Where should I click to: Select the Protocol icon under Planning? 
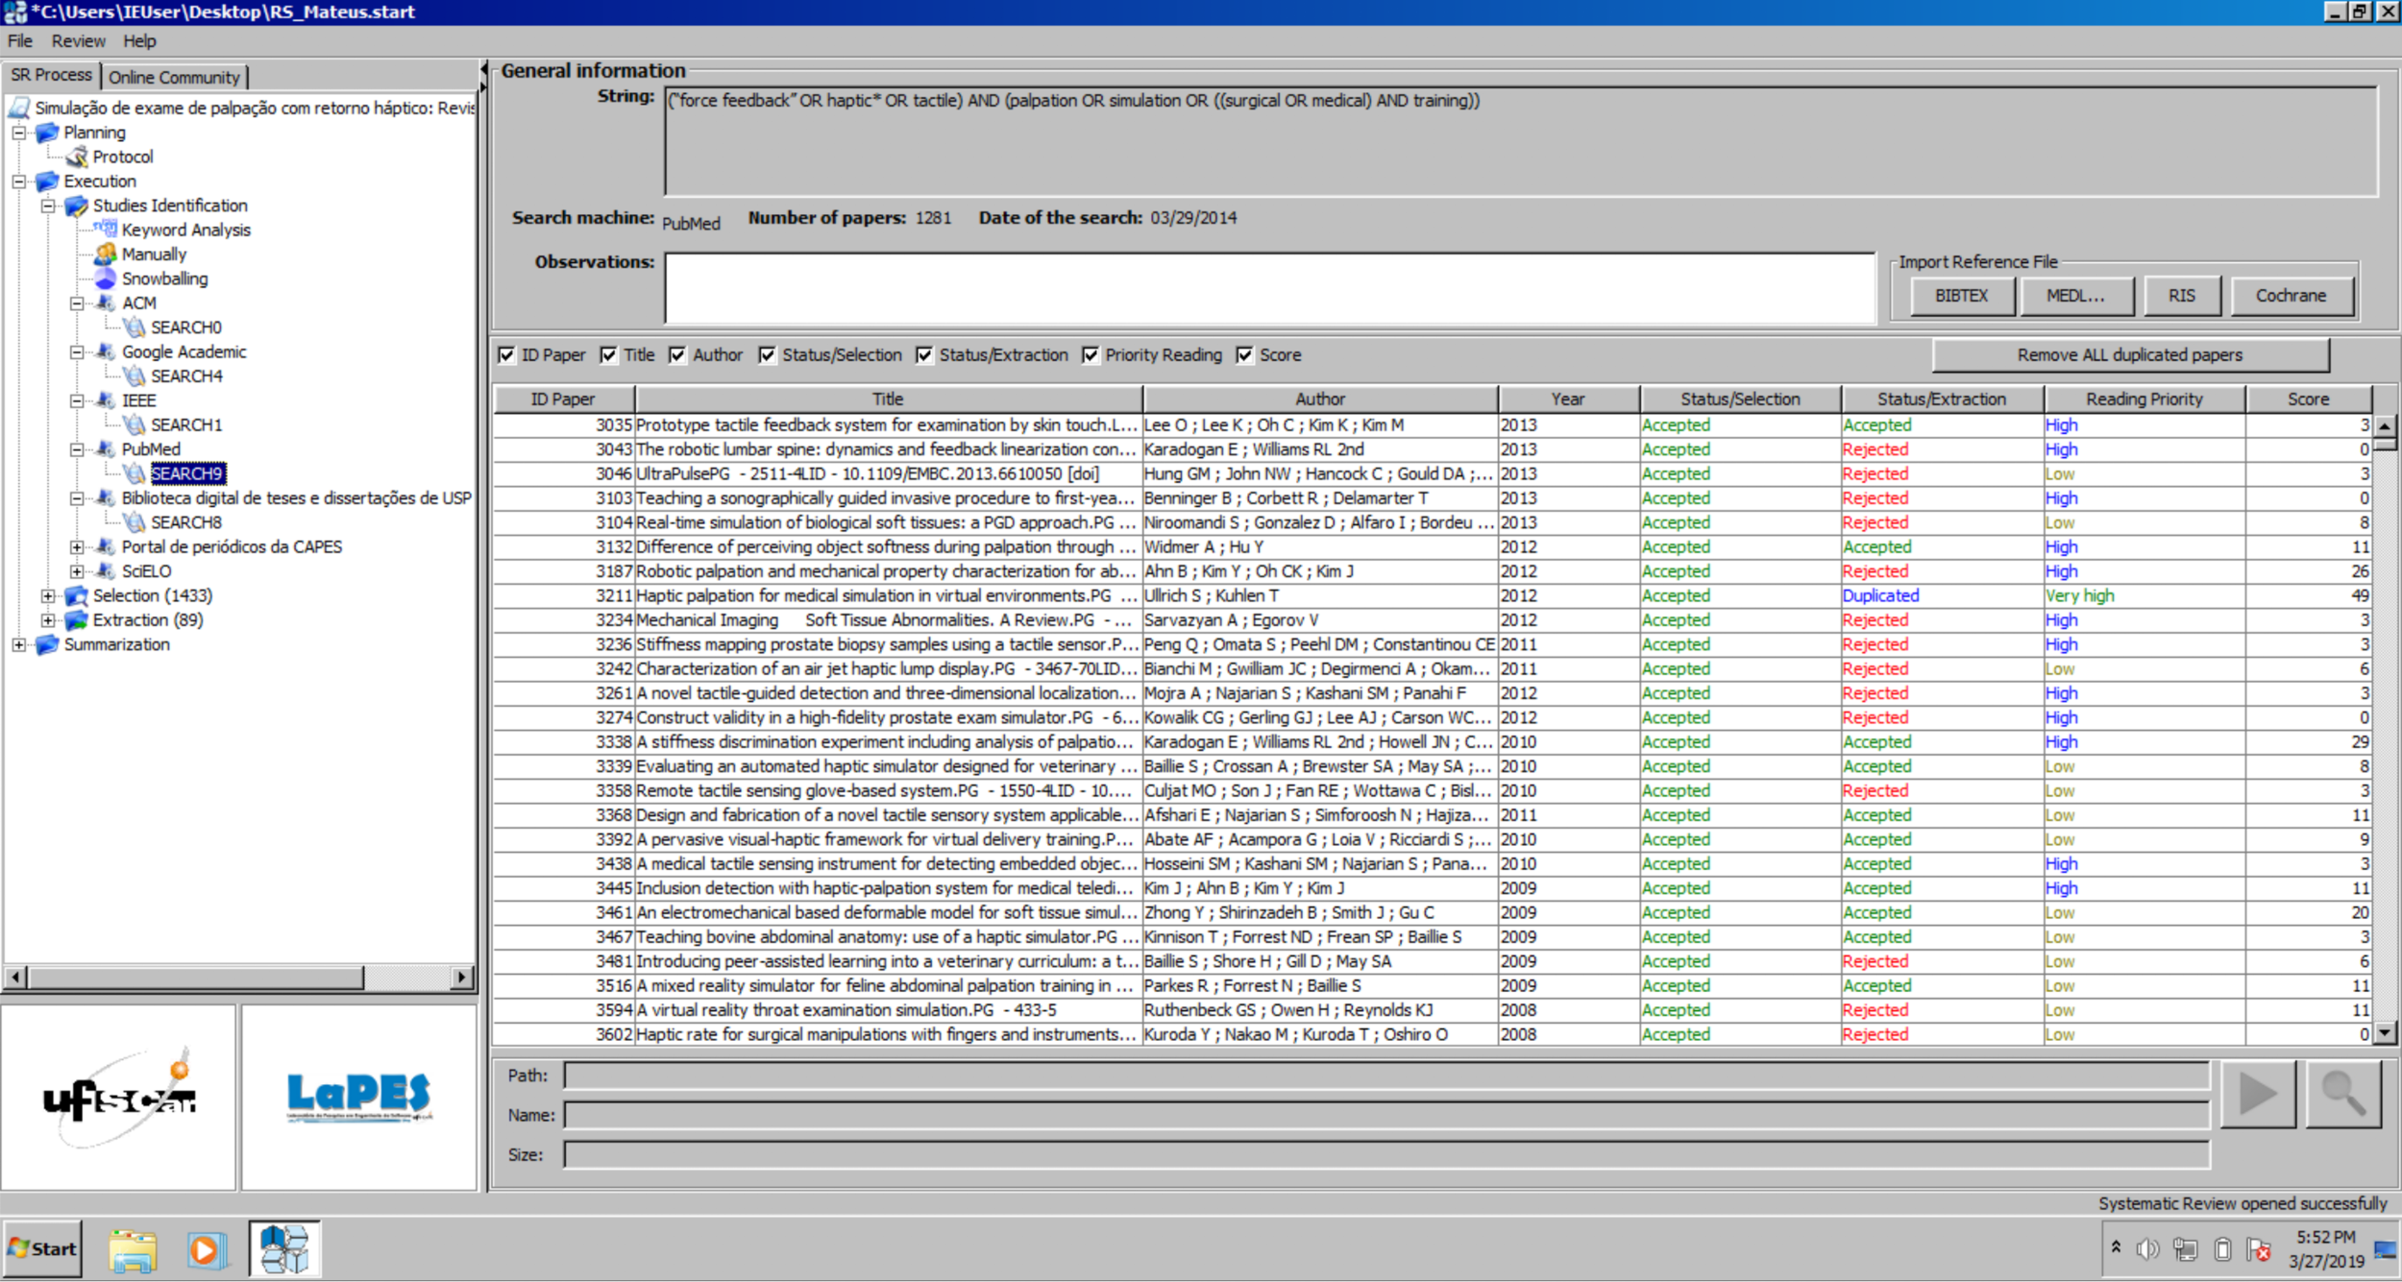pyautogui.click(x=77, y=157)
